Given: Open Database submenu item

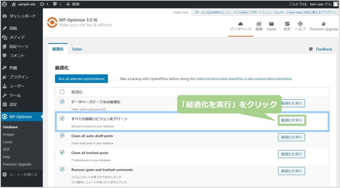Looking at the screenshot, I should pyautogui.click(x=10, y=127).
